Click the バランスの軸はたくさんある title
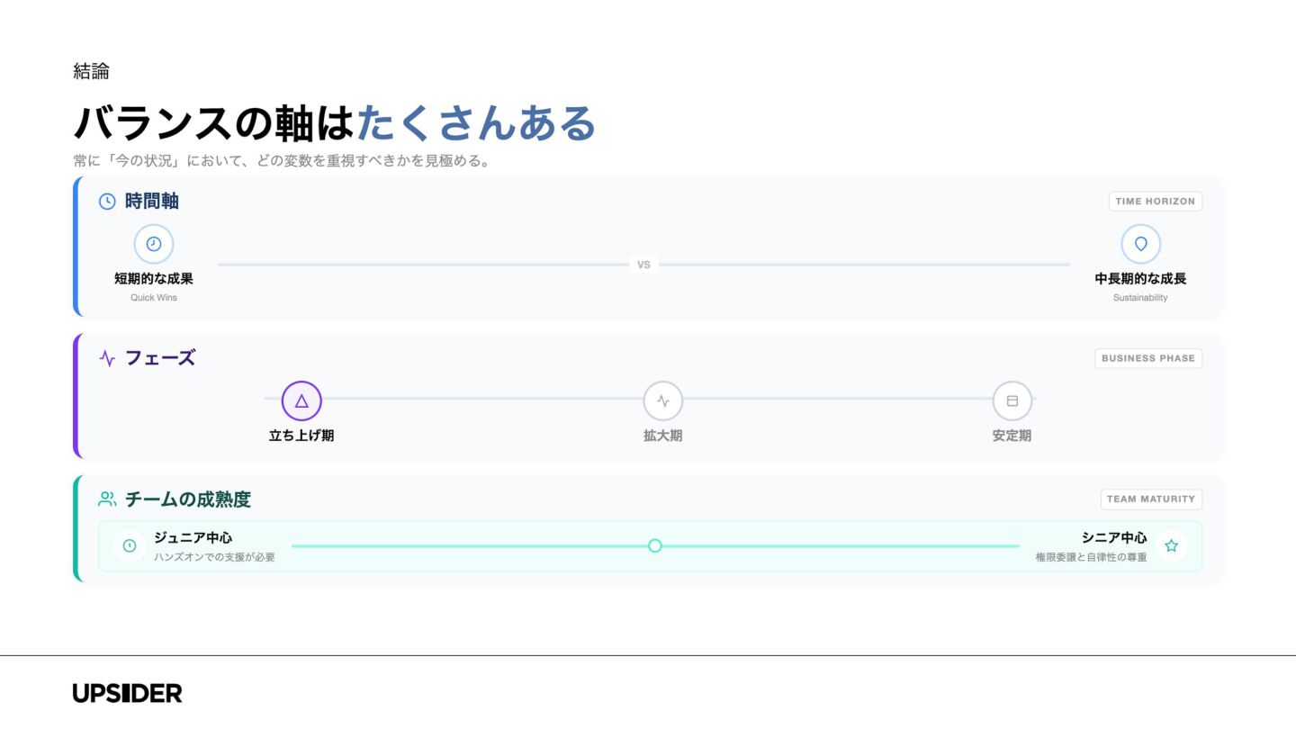The width and height of the screenshot is (1296, 729). click(334, 123)
